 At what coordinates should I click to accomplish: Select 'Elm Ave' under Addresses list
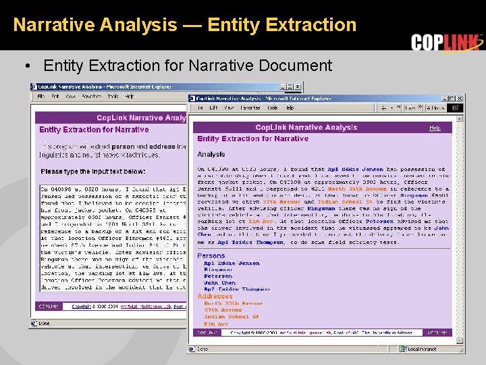point(216,324)
